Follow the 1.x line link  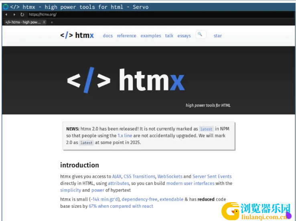pos(125,136)
